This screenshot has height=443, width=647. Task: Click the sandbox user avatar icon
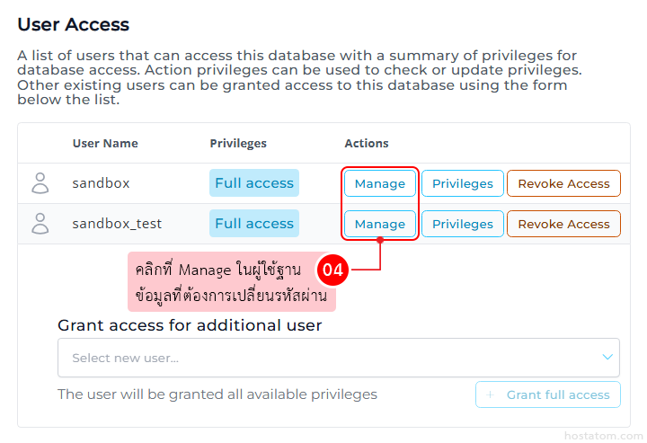coord(40,183)
